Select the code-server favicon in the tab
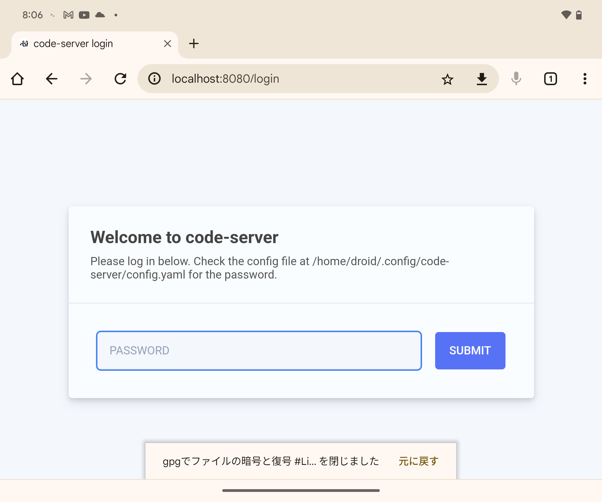 click(24, 43)
